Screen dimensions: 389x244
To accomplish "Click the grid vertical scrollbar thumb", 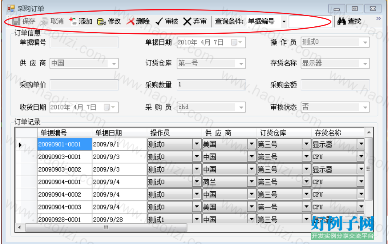I will [x=369, y=169].
